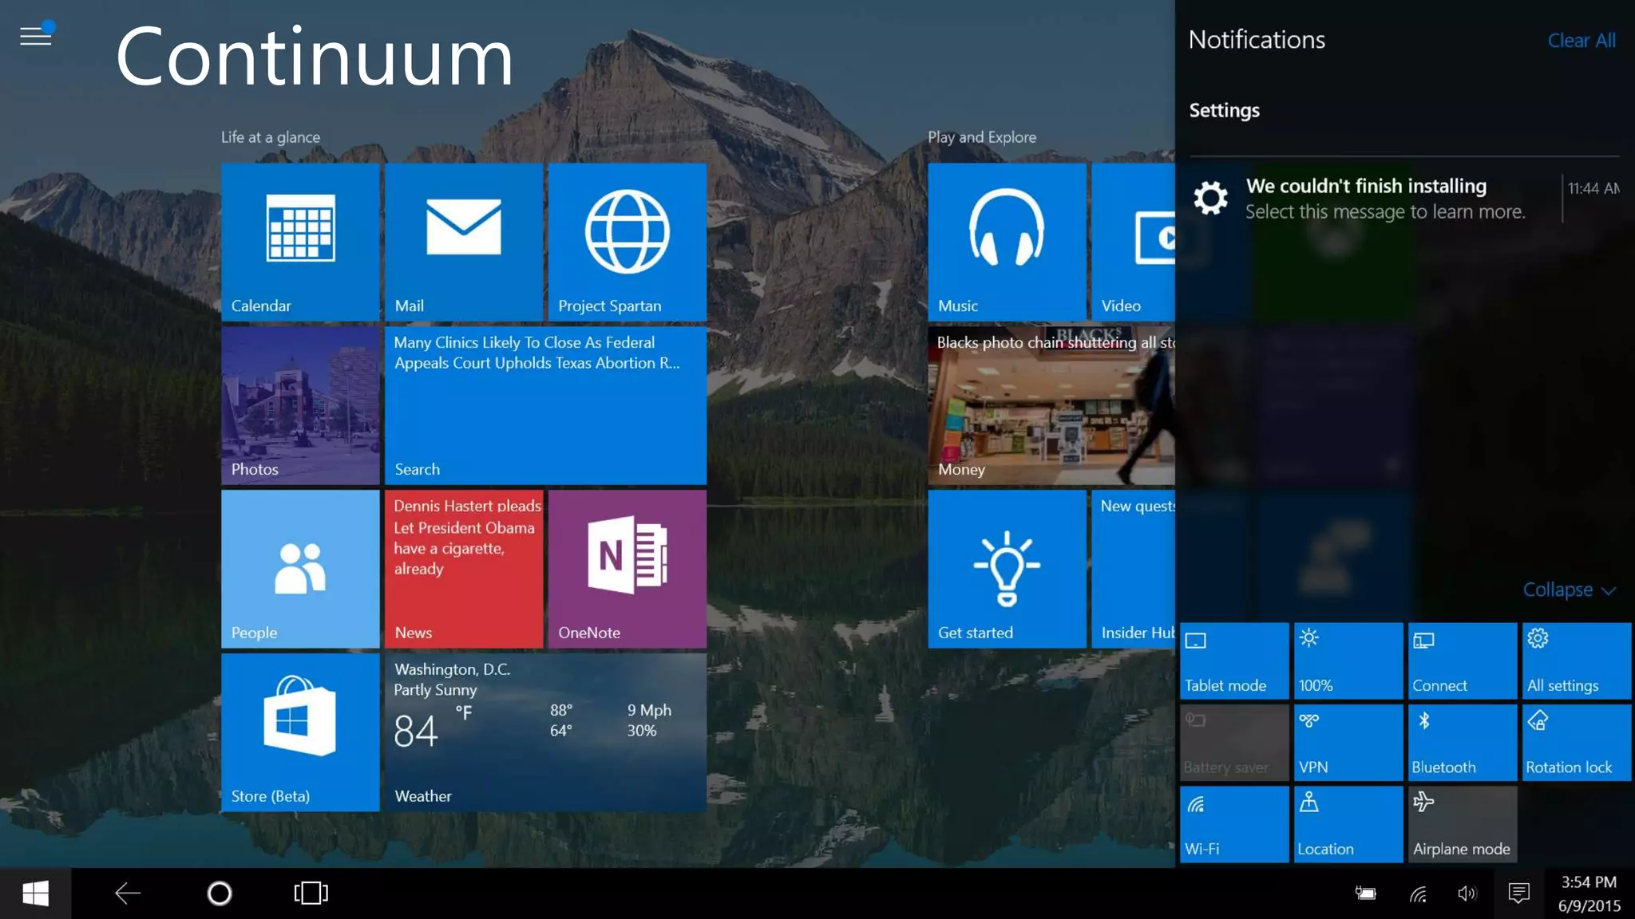Open the hamburger menu at top left
This screenshot has width=1635, height=919.
[36, 36]
